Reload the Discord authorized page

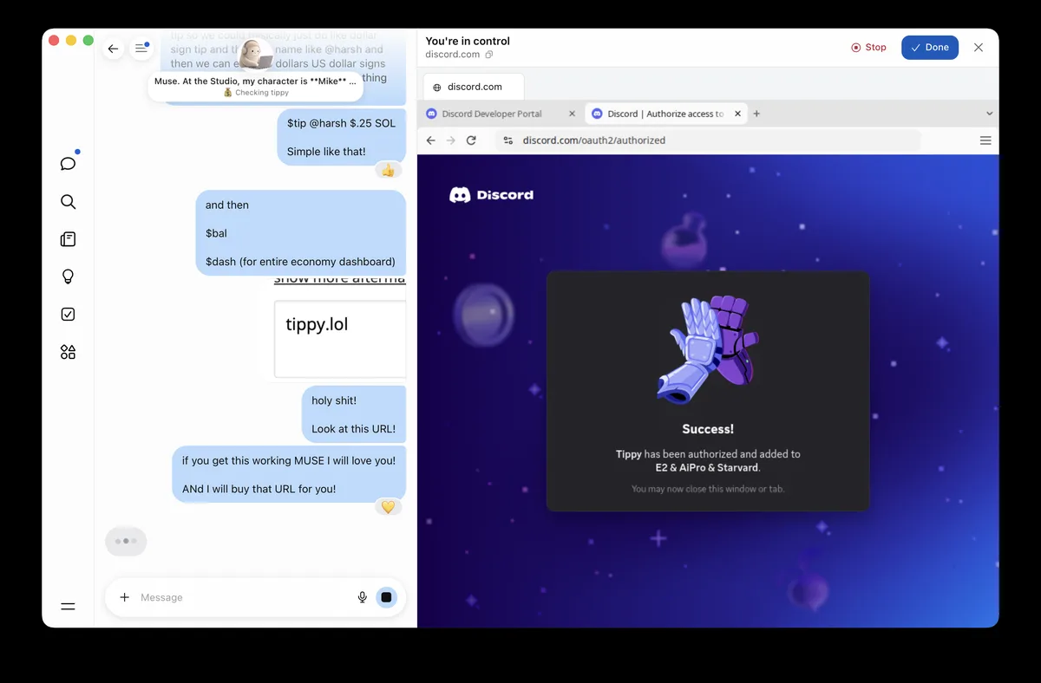click(471, 140)
